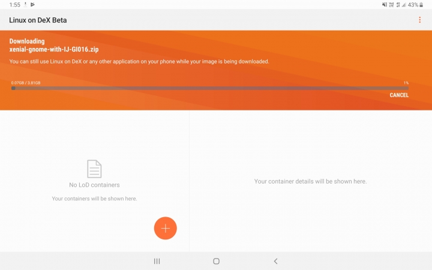The width and height of the screenshot is (432, 270).
Task: Click the download progress bar
Action: click(x=210, y=88)
